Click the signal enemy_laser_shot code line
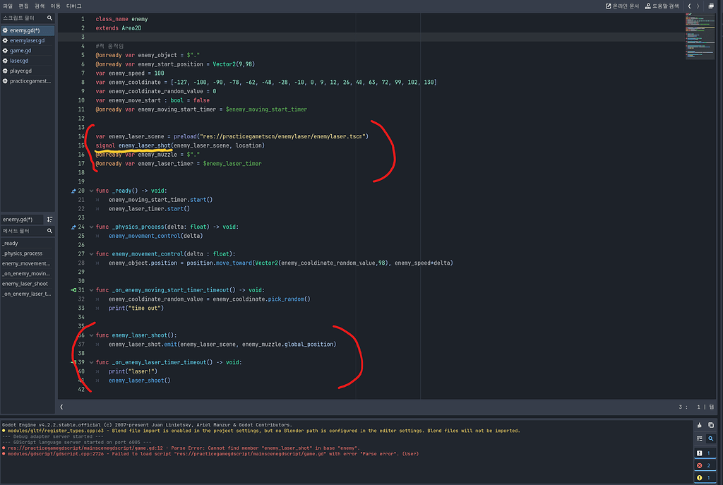Screen dimensions: 723x485 tap(180, 145)
